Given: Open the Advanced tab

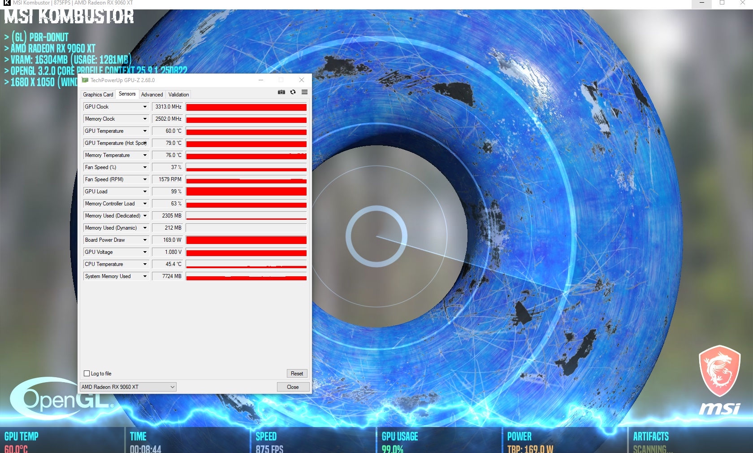Looking at the screenshot, I should coord(152,95).
